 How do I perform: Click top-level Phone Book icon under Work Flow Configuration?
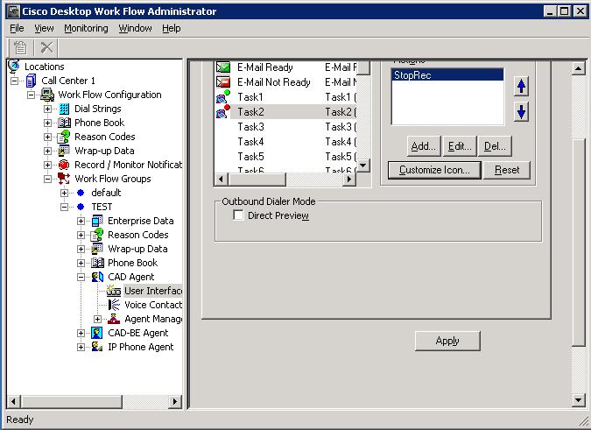64,123
